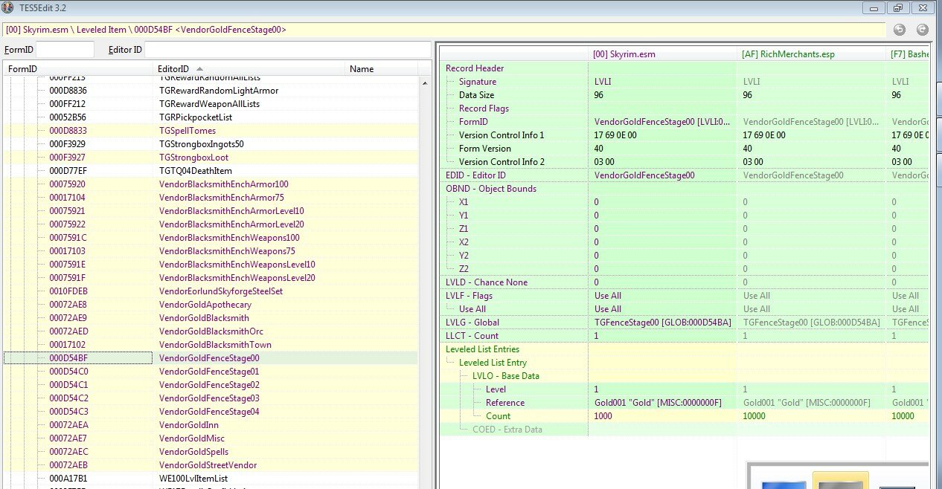
Task: Select VendorGoldFenceStage02 record row
Action: 211,384
